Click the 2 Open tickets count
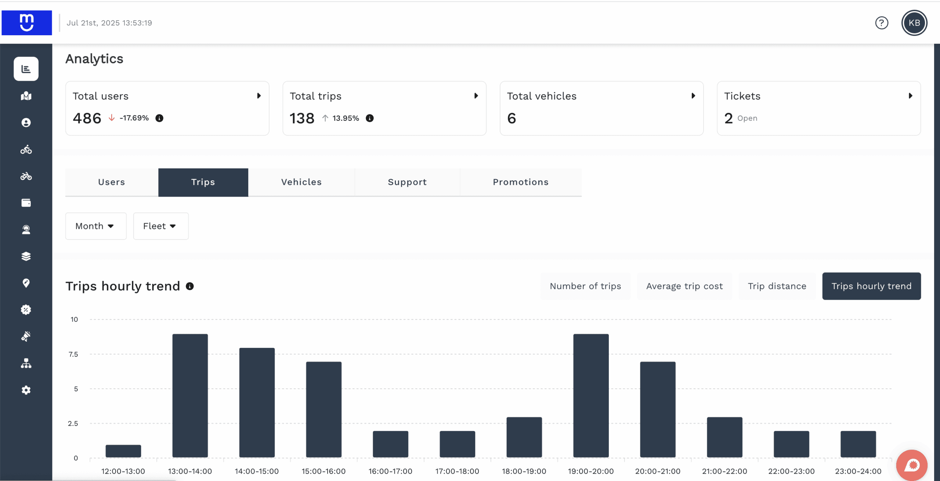The height and width of the screenshot is (481, 940). click(x=741, y=118)
